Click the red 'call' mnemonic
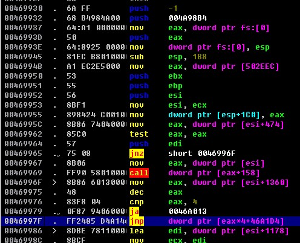This screenshot has width=300, height=243. coord(139,173)
